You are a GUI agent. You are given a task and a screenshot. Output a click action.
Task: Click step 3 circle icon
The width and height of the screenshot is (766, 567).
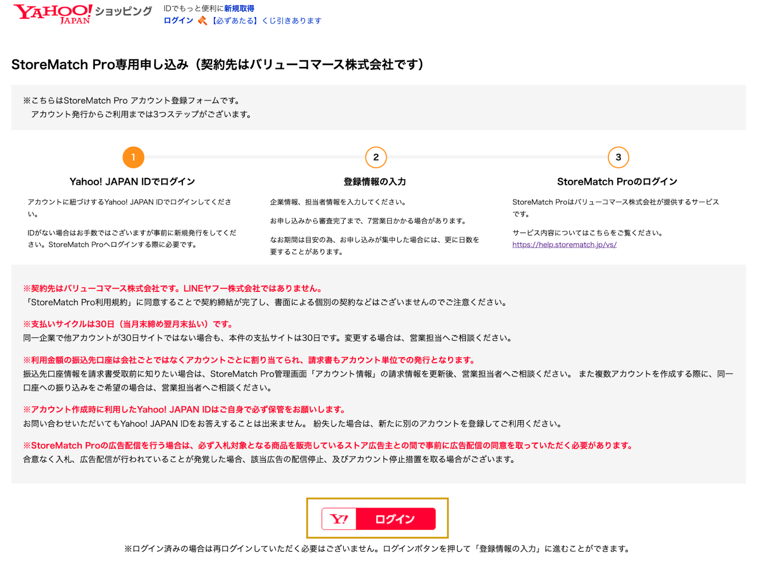619,157
